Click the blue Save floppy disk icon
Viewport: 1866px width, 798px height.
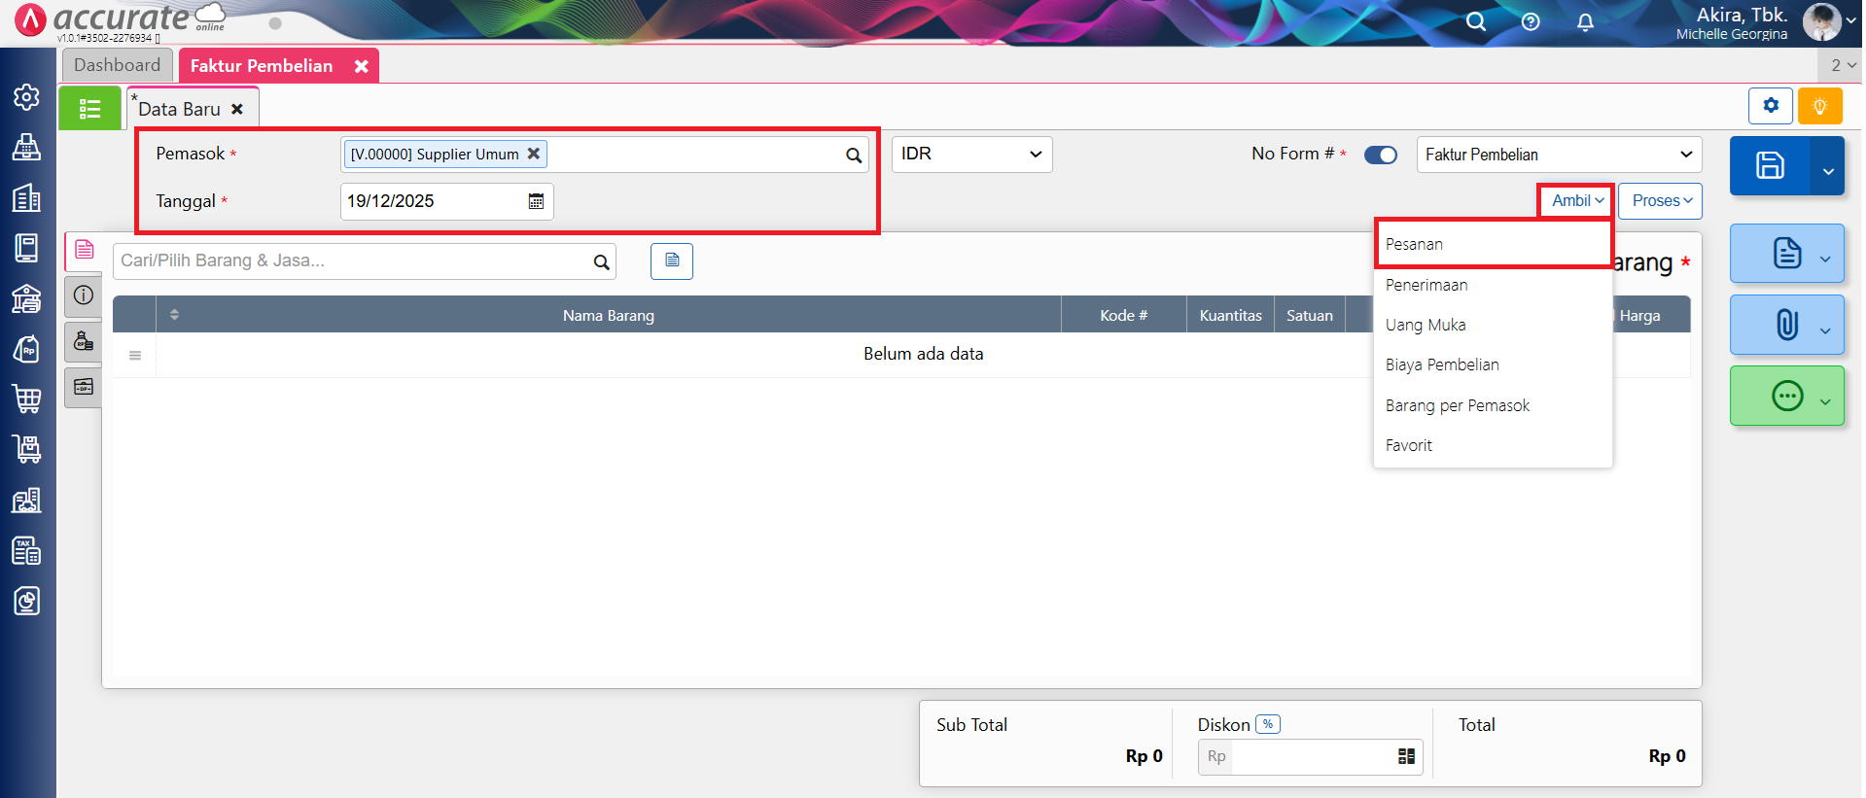(x=1769, y=165)
